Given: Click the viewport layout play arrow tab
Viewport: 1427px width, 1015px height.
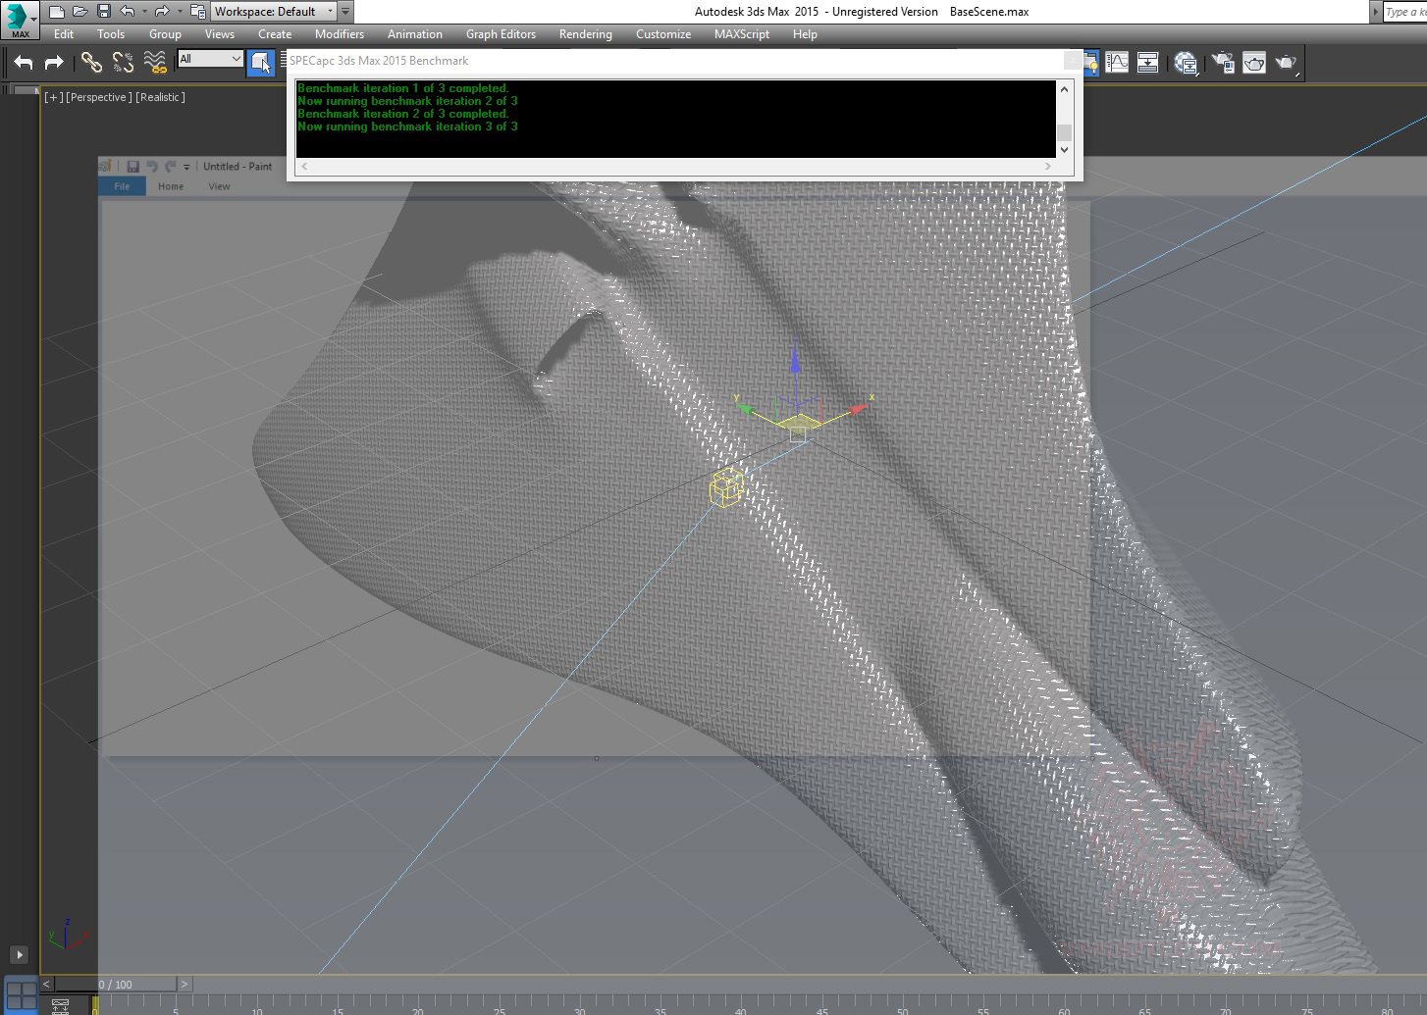Looking at the screenshot, I should [19, 954].
